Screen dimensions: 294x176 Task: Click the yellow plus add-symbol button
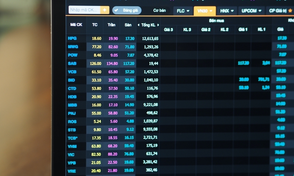105,10
